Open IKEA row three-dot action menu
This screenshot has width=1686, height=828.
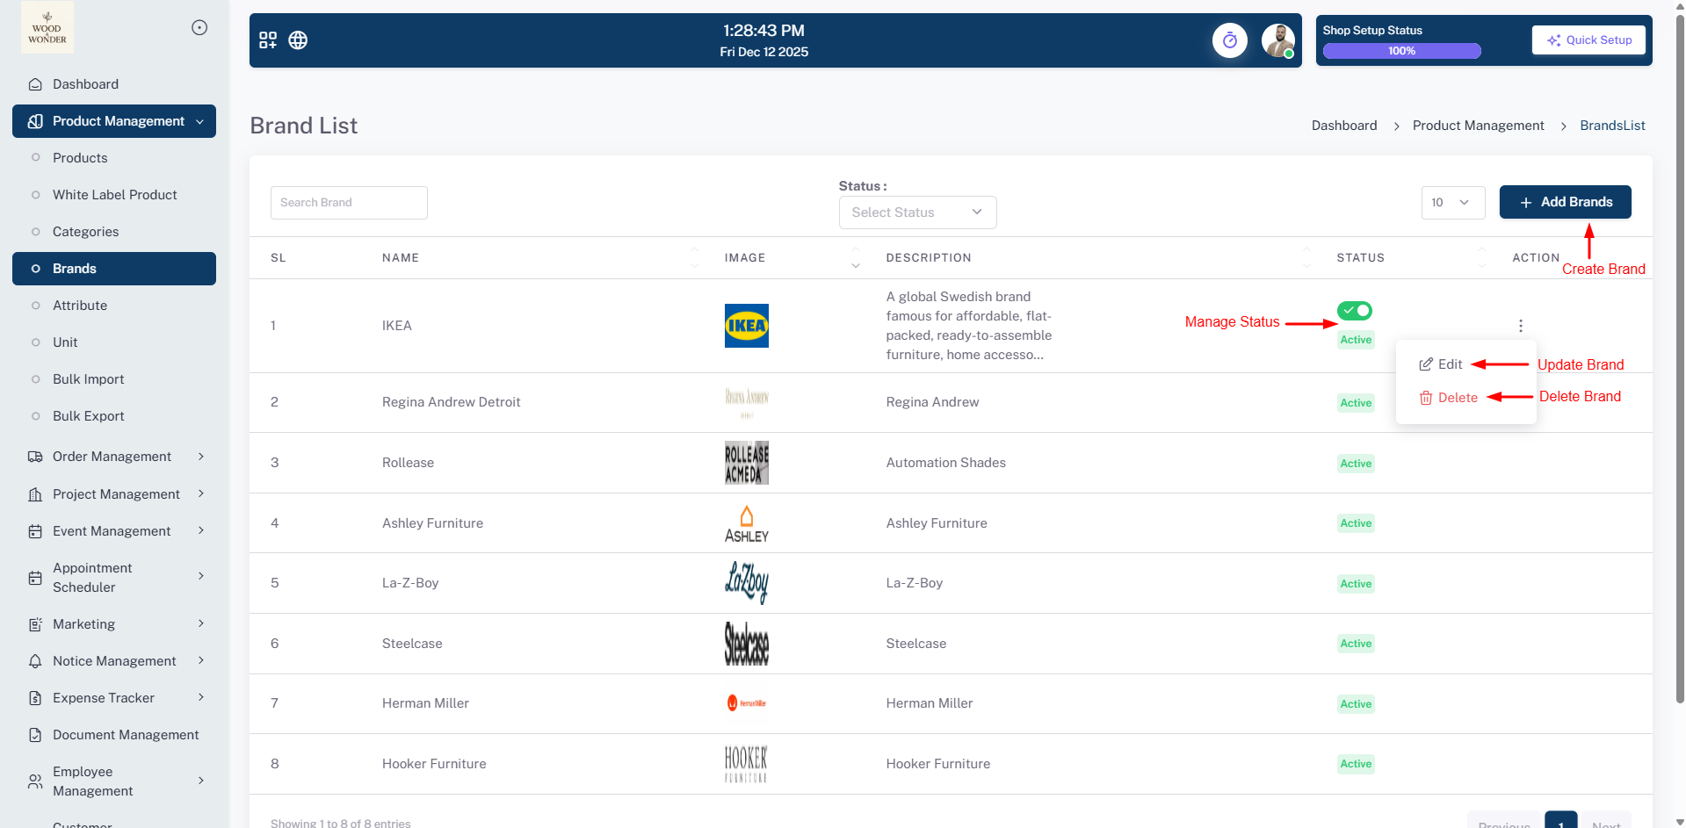coord(1520,326)
